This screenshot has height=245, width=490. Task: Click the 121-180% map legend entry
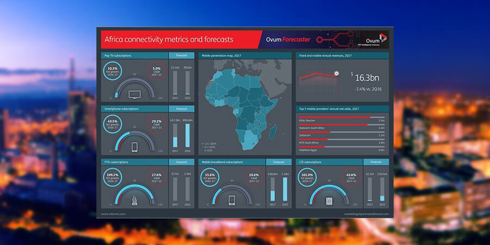[210, 143]
